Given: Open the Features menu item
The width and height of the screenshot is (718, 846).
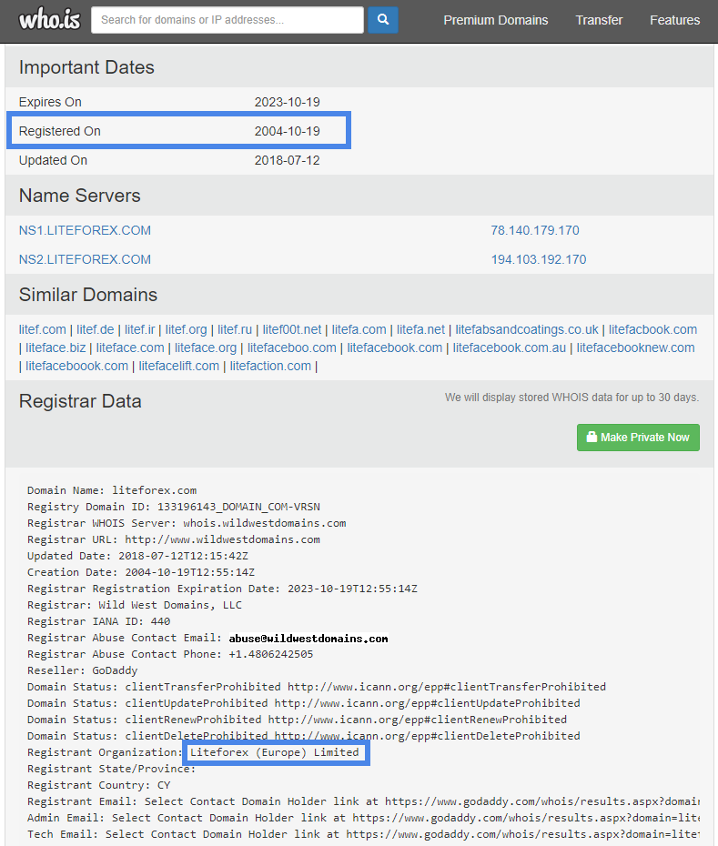Looking at the screenshot, I should click(x=675, y=20).
